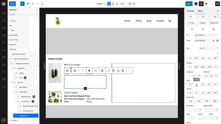Open the Tag Select dropdown
The height and width of the screenshot is (124, 221).
point(209,48)
